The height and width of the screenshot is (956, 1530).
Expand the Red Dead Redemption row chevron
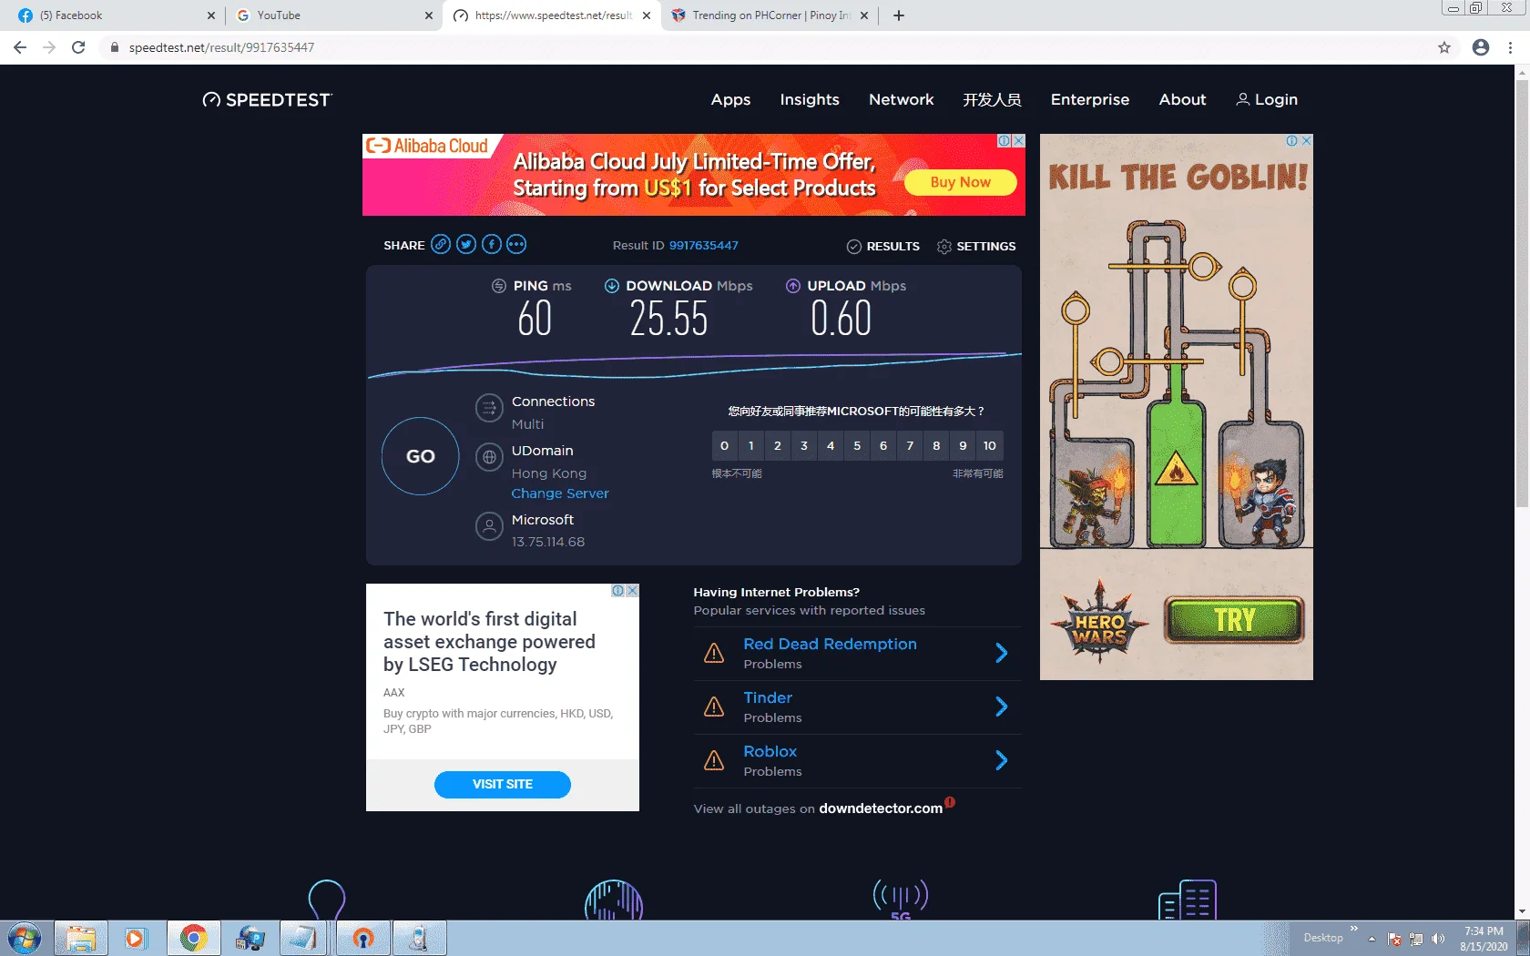click(1002, 653)
